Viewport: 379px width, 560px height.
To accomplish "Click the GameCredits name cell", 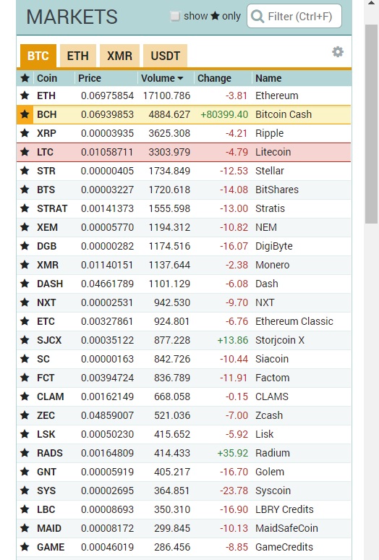I will (x=284, y=547).
